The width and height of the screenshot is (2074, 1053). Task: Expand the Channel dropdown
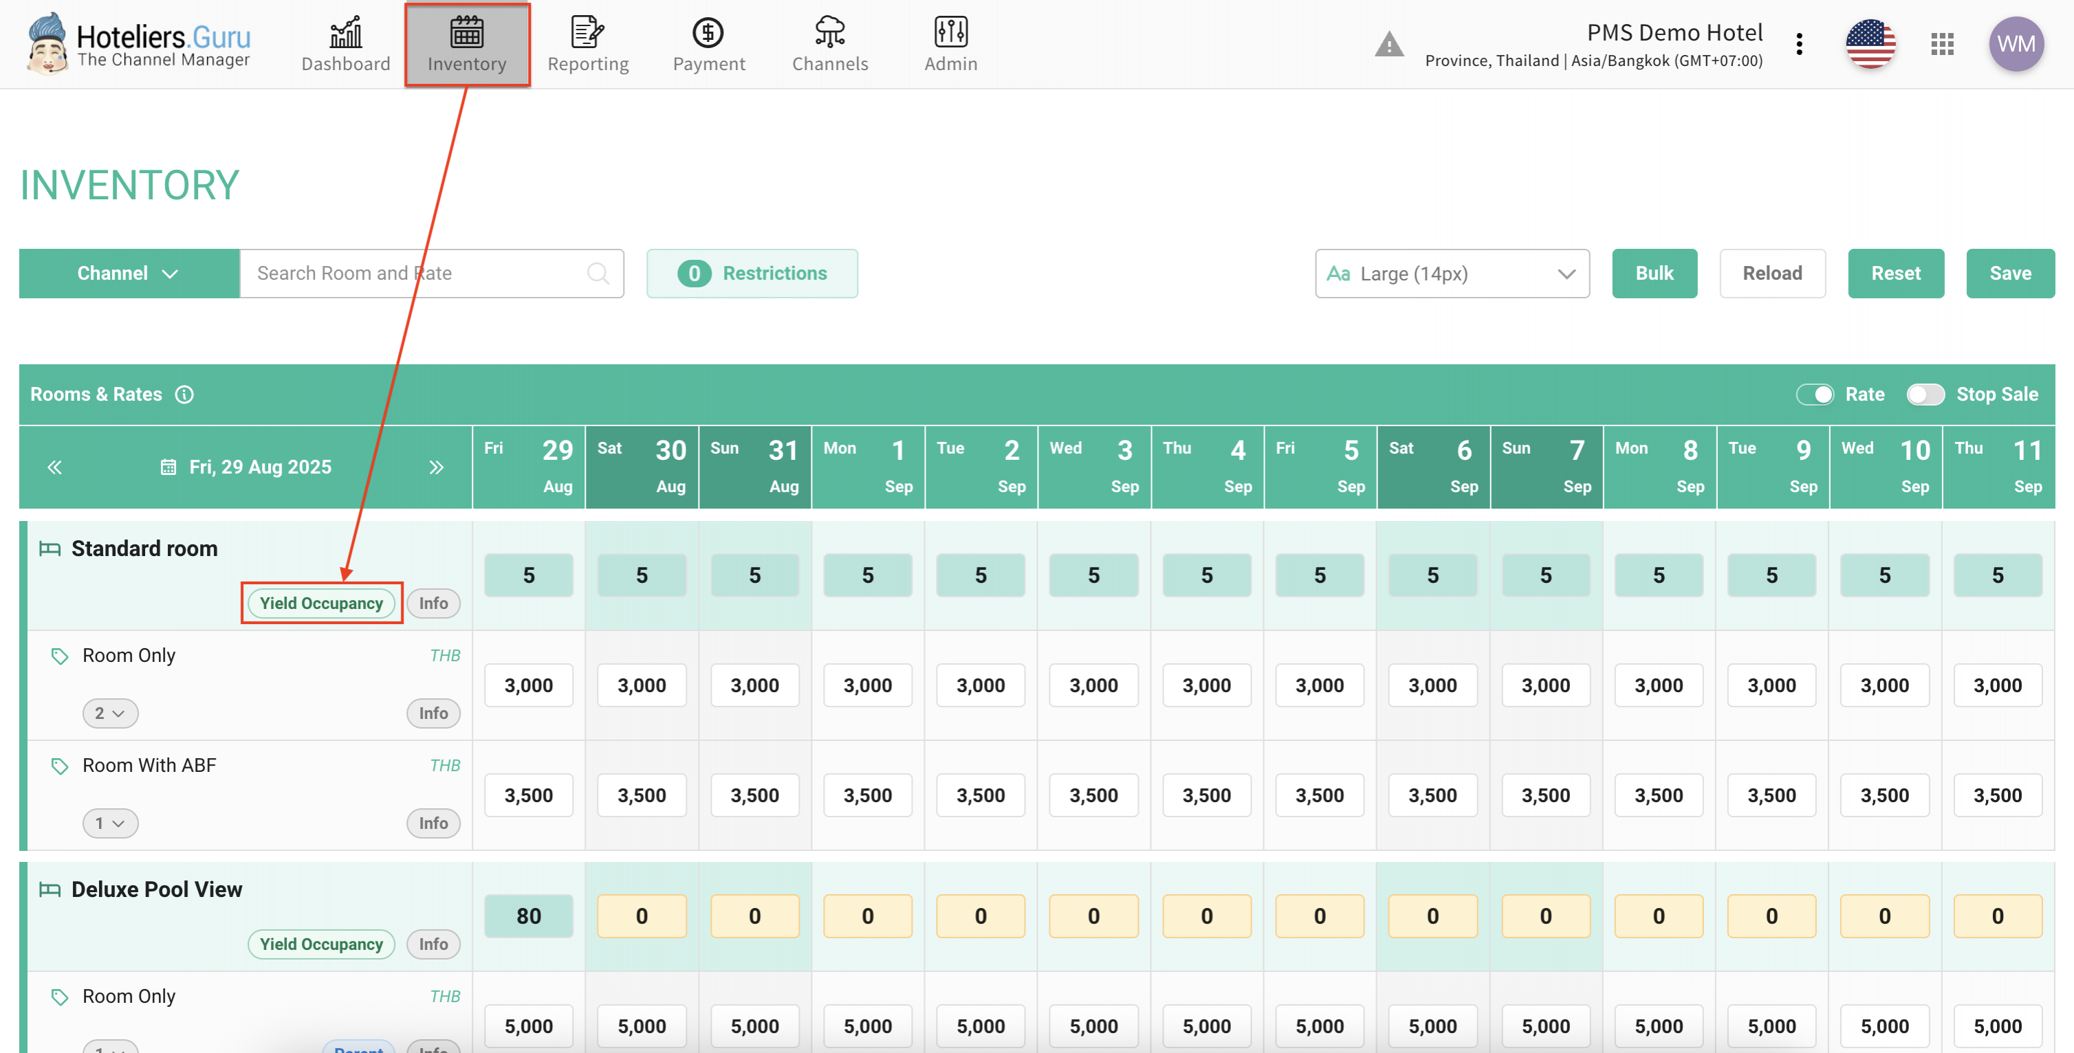(x=129, y=274)
